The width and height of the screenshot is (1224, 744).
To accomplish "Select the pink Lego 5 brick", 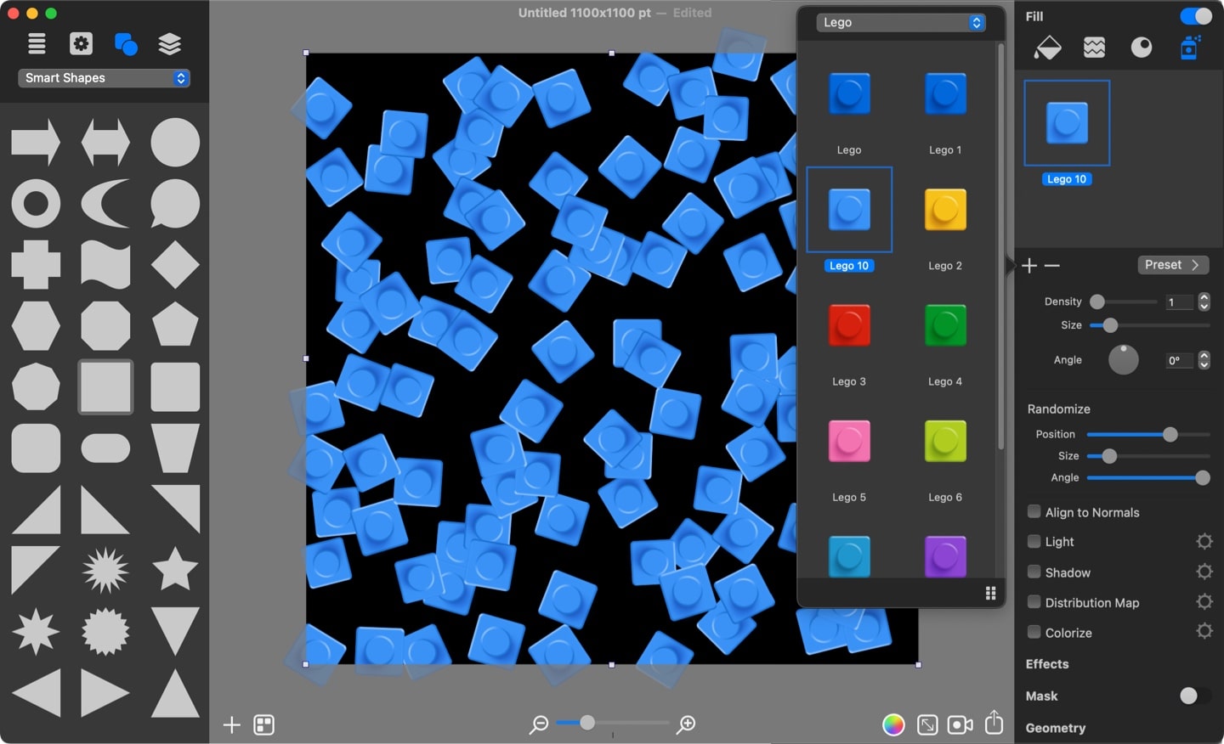I will [849, 441].
